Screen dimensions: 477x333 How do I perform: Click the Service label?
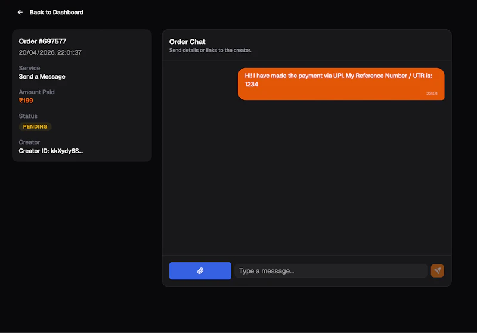29,68
